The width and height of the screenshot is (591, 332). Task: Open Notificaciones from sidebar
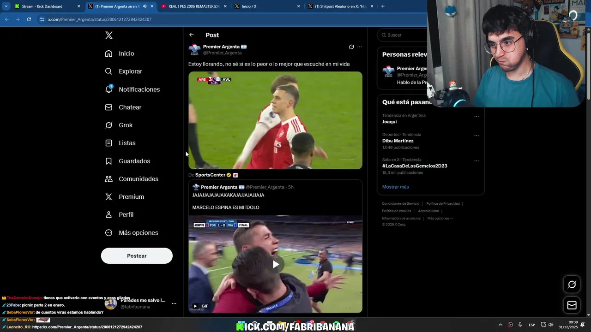click(132, 89)
